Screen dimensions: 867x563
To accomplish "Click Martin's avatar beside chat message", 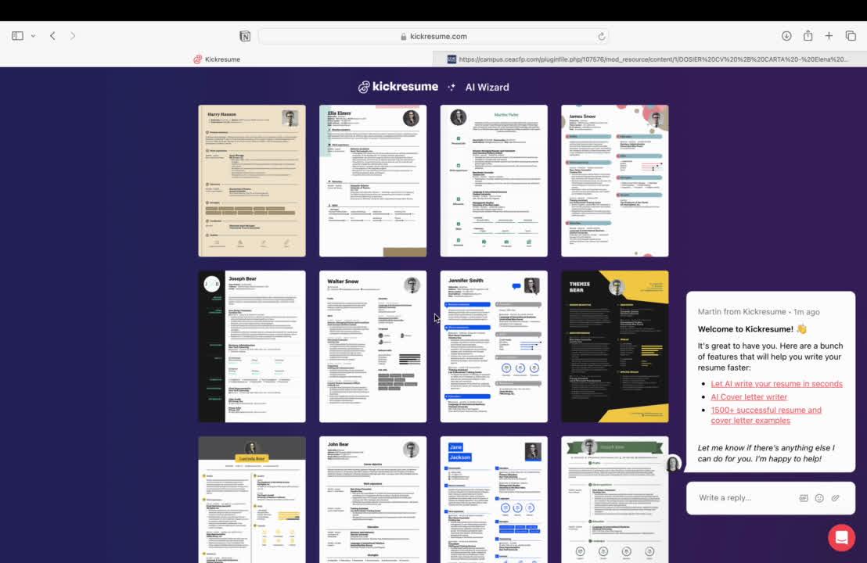I will 673,463.
